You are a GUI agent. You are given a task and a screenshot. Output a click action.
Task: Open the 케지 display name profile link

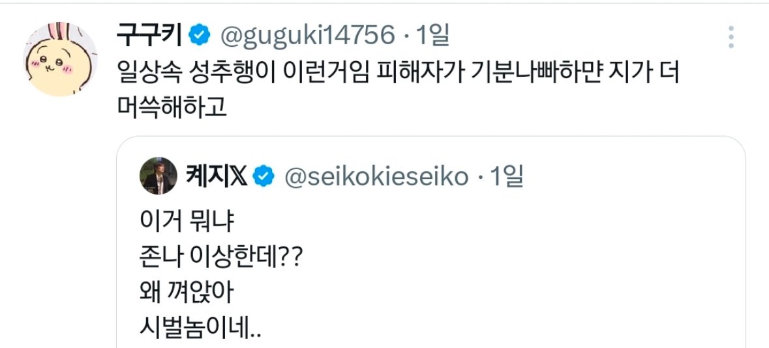207,176
